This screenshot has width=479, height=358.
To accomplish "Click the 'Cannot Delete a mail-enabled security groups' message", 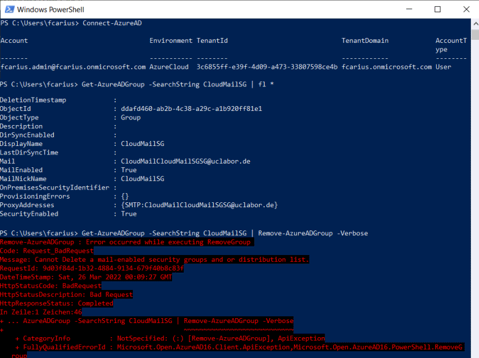I will 154,259.
